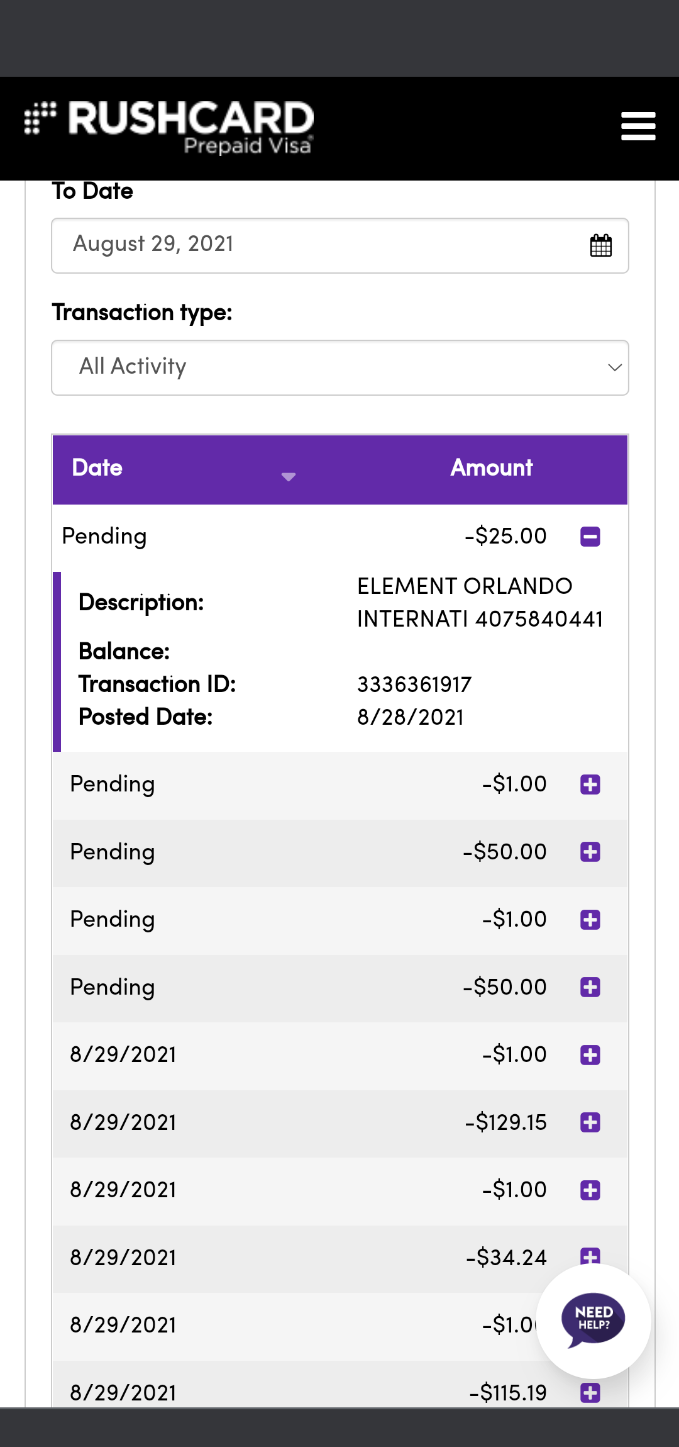
Task: Expand the second pending -$1.00 transaction
Action: tap(590, 920)
